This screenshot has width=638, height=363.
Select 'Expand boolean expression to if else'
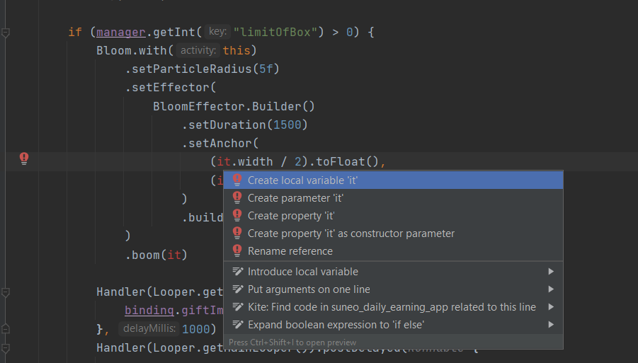click(x=393, y=325)
